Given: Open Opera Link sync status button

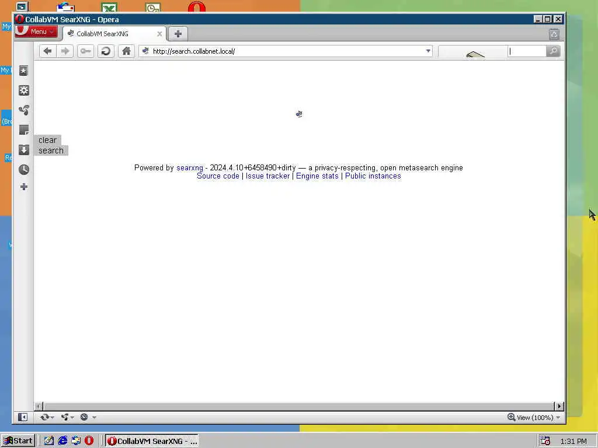Looking at the screenshot, I should coord(47,417).
